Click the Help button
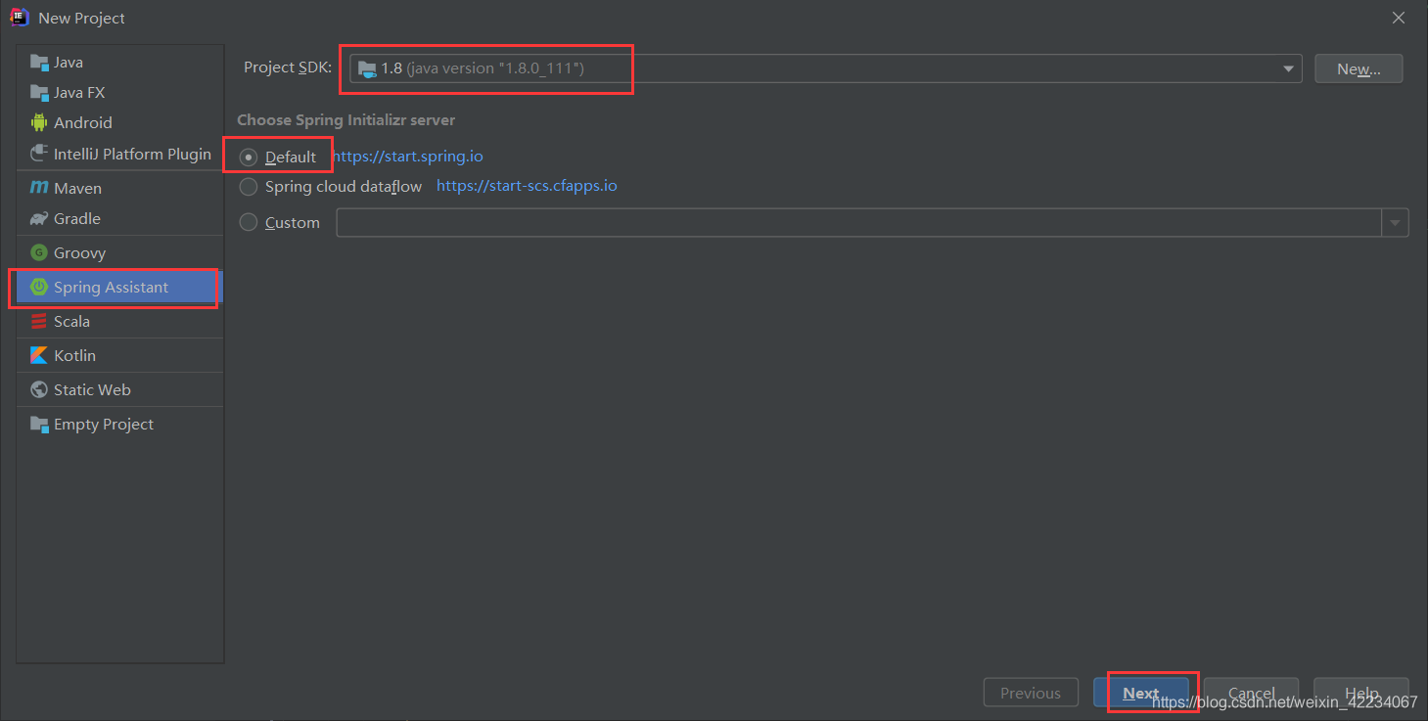The image size is (1428, 721). point(1361,693)
